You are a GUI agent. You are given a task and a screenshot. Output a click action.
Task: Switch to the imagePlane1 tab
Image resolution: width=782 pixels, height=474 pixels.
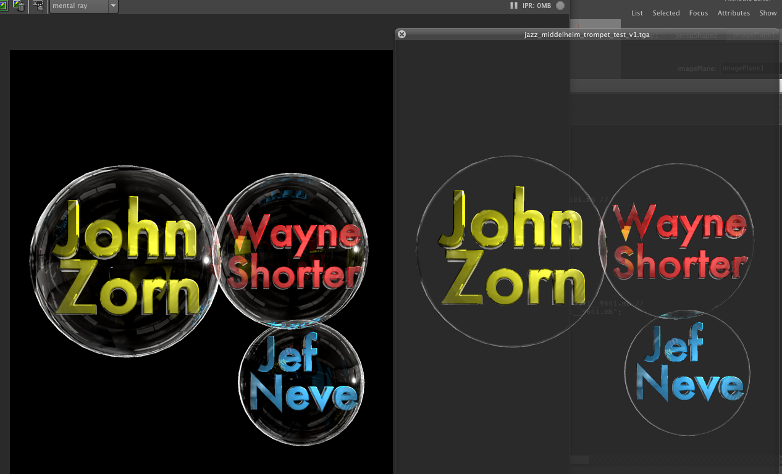tap(754, 35)
